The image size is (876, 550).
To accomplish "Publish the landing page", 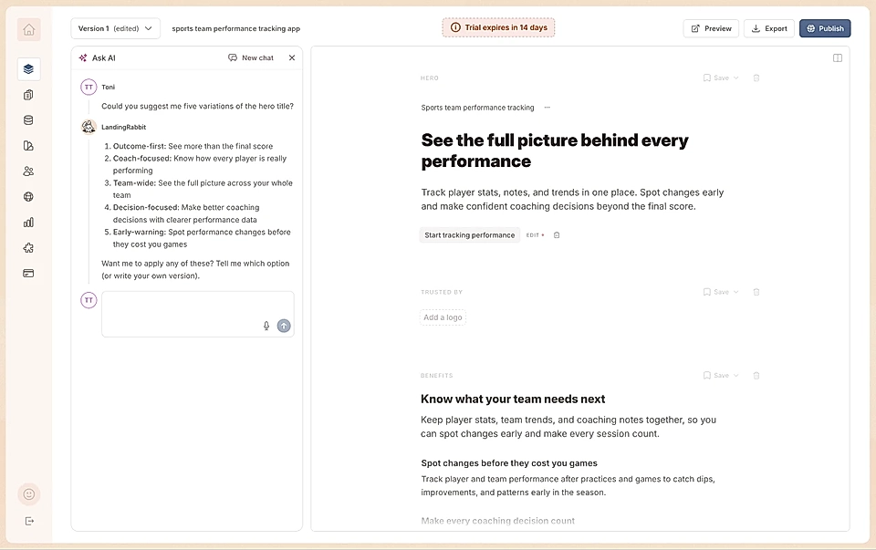I will click(x=825, y=28).
